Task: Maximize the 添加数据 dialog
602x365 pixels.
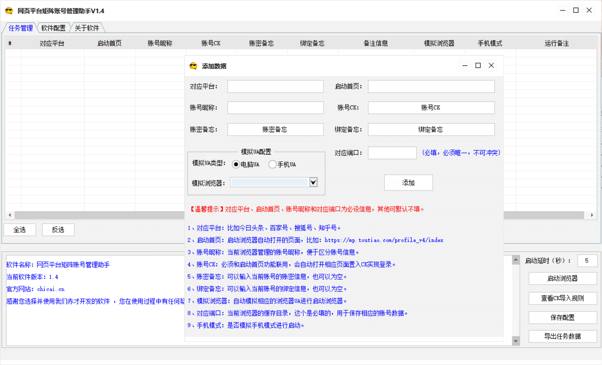Action: click(478, 65)
